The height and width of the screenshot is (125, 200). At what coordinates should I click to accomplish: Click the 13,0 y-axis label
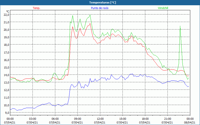[x=6, y=82]
